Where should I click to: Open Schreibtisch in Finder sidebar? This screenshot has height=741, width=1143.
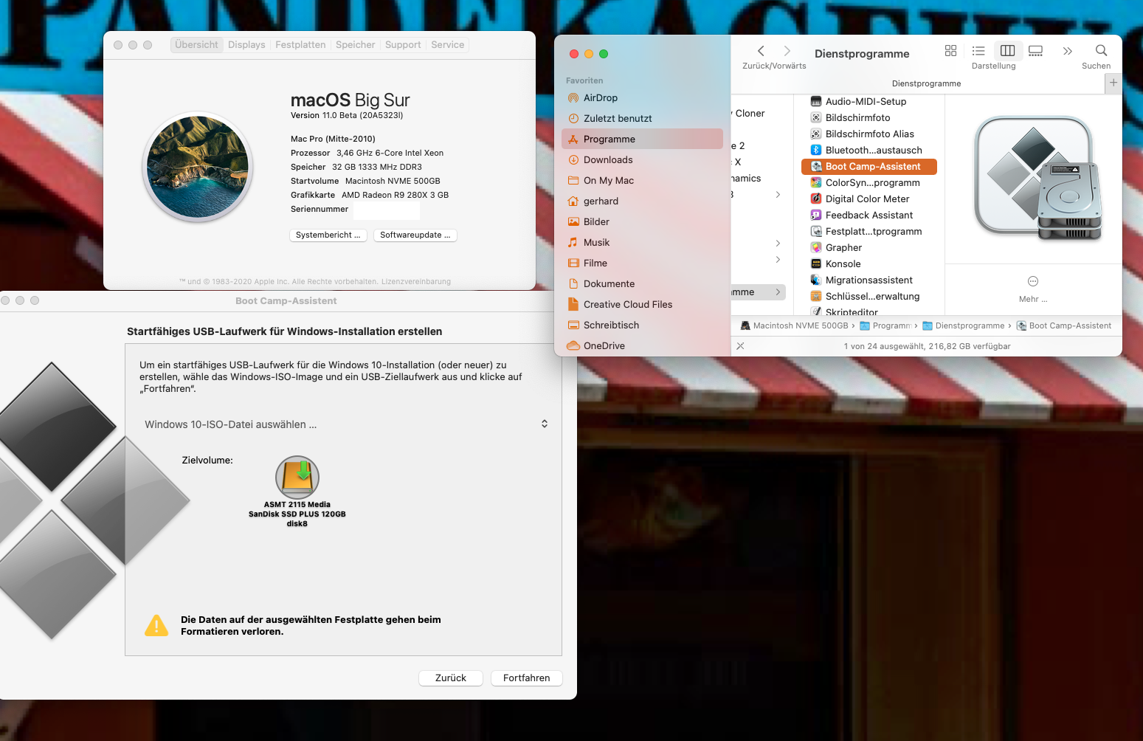pos(642,325)
